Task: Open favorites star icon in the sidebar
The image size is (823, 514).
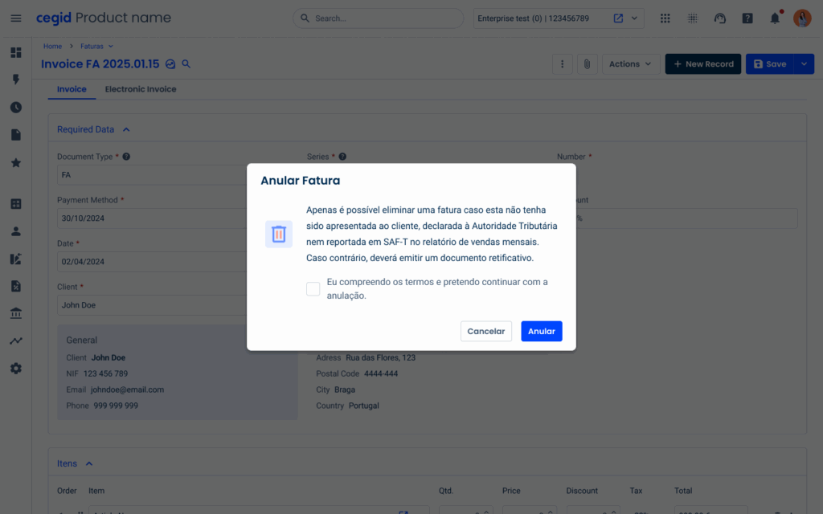Action: (x=16, y=163)
